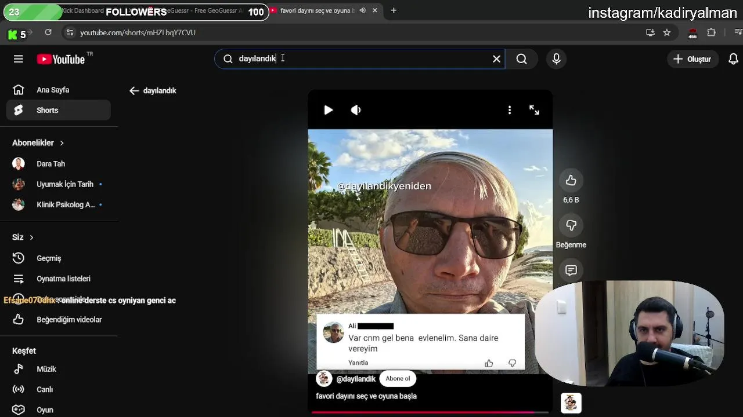The height and width of the screenshot is (417, 743).
Task: Click the sound thumbnail below the webcam
Action: (571, 403)
